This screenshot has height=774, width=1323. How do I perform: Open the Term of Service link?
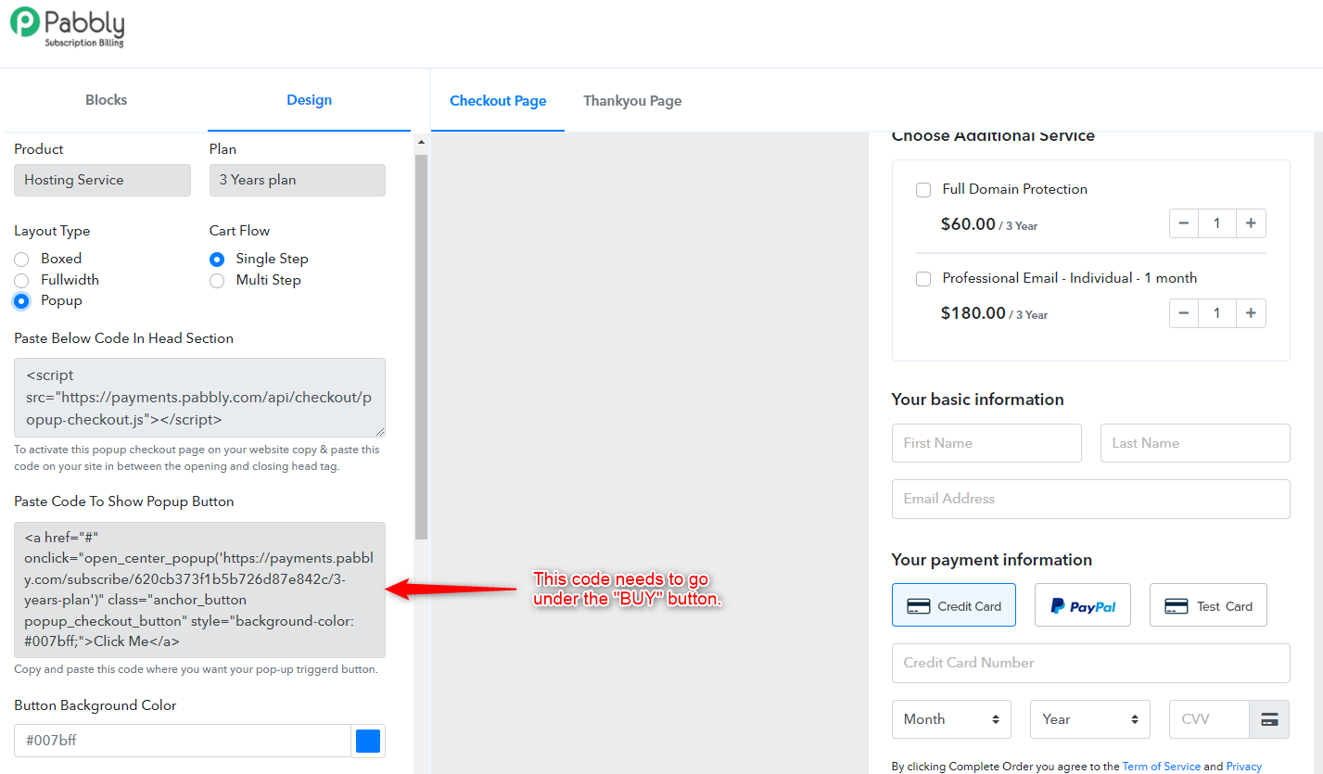(x=1161, y=767)
